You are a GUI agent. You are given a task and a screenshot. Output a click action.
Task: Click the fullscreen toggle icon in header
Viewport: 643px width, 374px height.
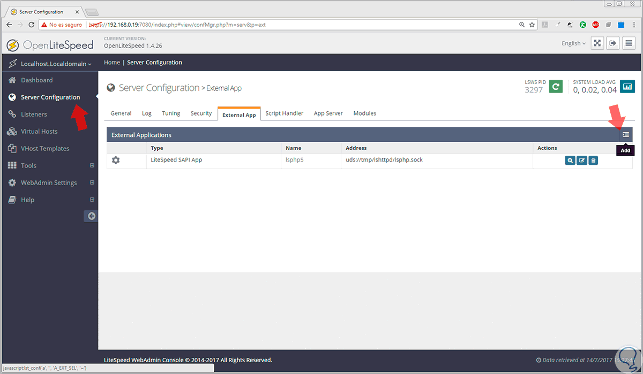click(x=597, y=43)
